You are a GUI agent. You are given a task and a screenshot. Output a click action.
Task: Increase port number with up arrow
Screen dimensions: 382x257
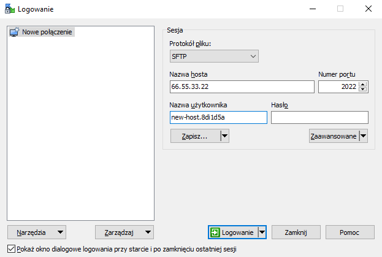[x=363, y=84]
